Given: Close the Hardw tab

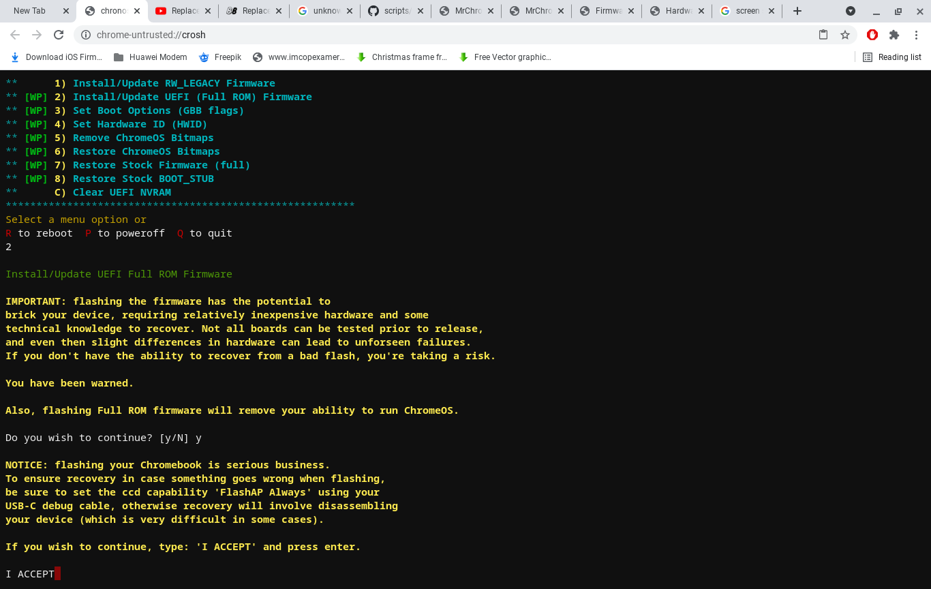Looking at the screenshot, I should 702,11.
